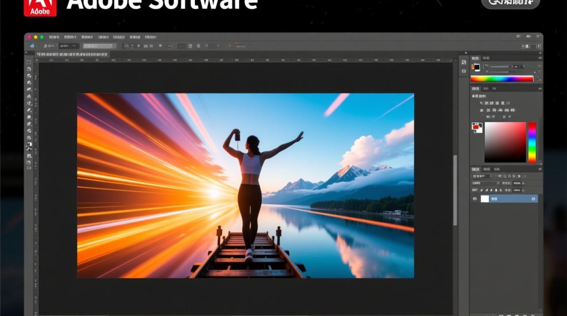Click the blue tool preset icon in options bar
The width and height of the screenshot is (567, 316).
[32, 46]
